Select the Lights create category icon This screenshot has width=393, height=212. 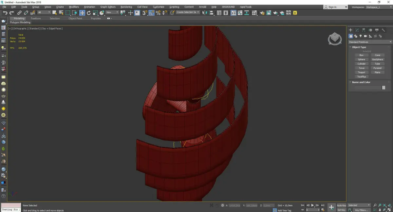pyautogui.click(x=361, y=36)
